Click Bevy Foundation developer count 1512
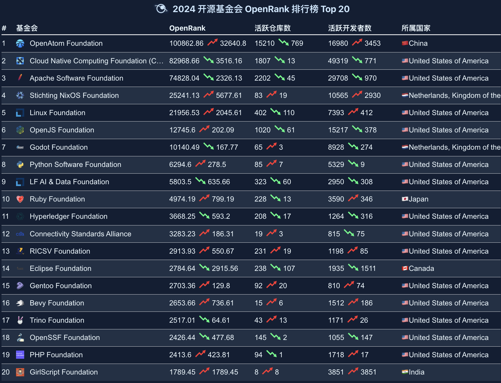501x383 pixels. [x=336, y=303]
